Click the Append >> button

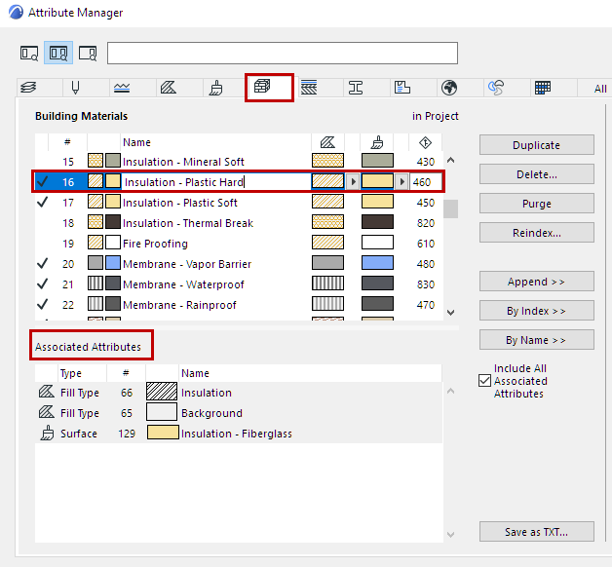coord(537,282)
